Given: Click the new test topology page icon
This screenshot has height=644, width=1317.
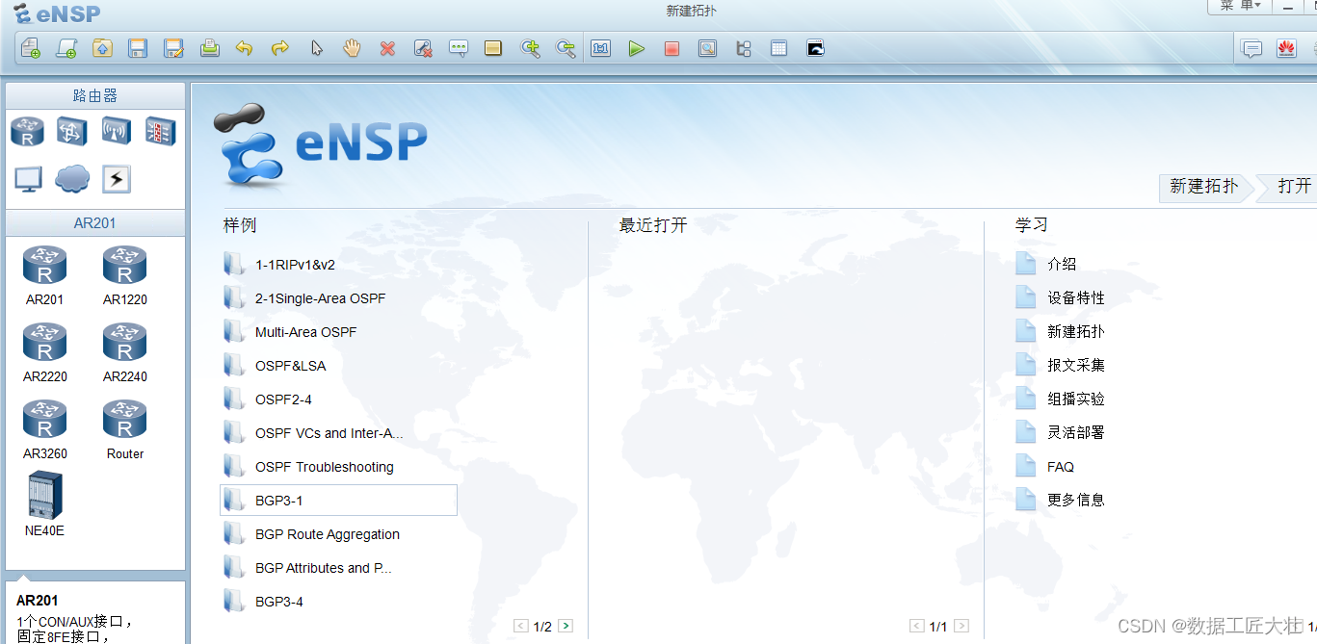Looking at the screenshot, I should (66, 48).
